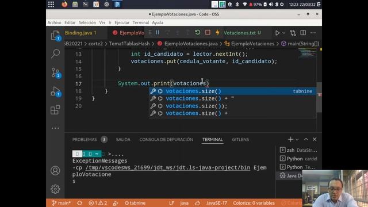Open the Ejecutar menu
The image size is (368, 207).
pos(122,22)
